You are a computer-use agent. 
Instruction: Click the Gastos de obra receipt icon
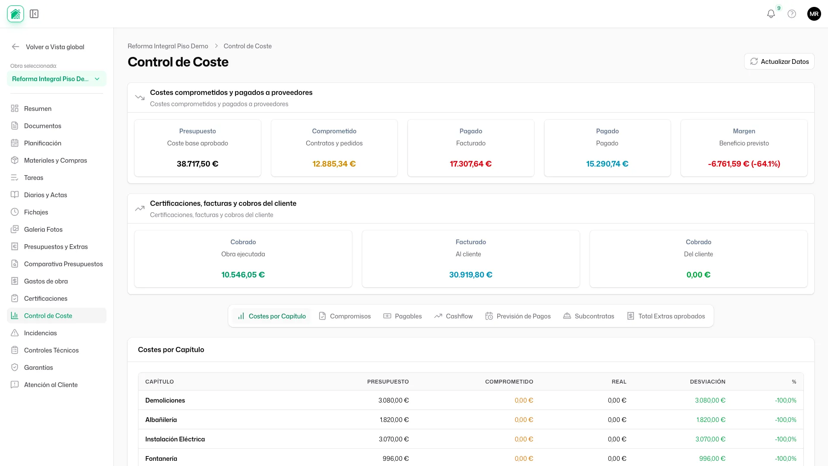point(15,281)
